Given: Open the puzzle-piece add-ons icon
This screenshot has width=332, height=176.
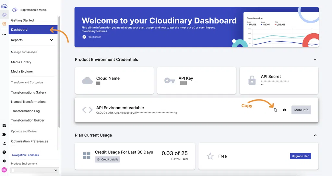Looking at the screenshot, I should point(4,134).
